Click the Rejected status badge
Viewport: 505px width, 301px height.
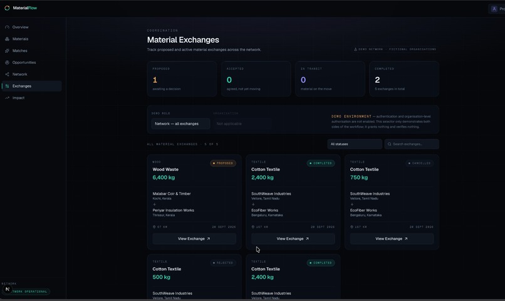[223, 263]
